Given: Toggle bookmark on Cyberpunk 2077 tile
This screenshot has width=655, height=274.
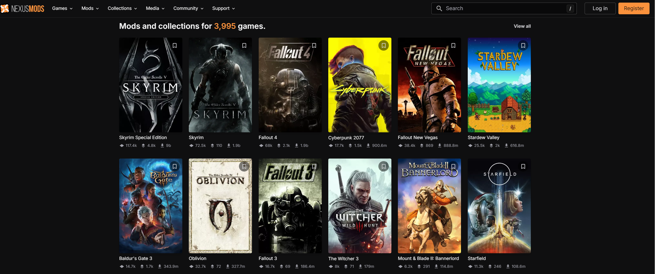Looking at the screenshot, I should point(383,46).
